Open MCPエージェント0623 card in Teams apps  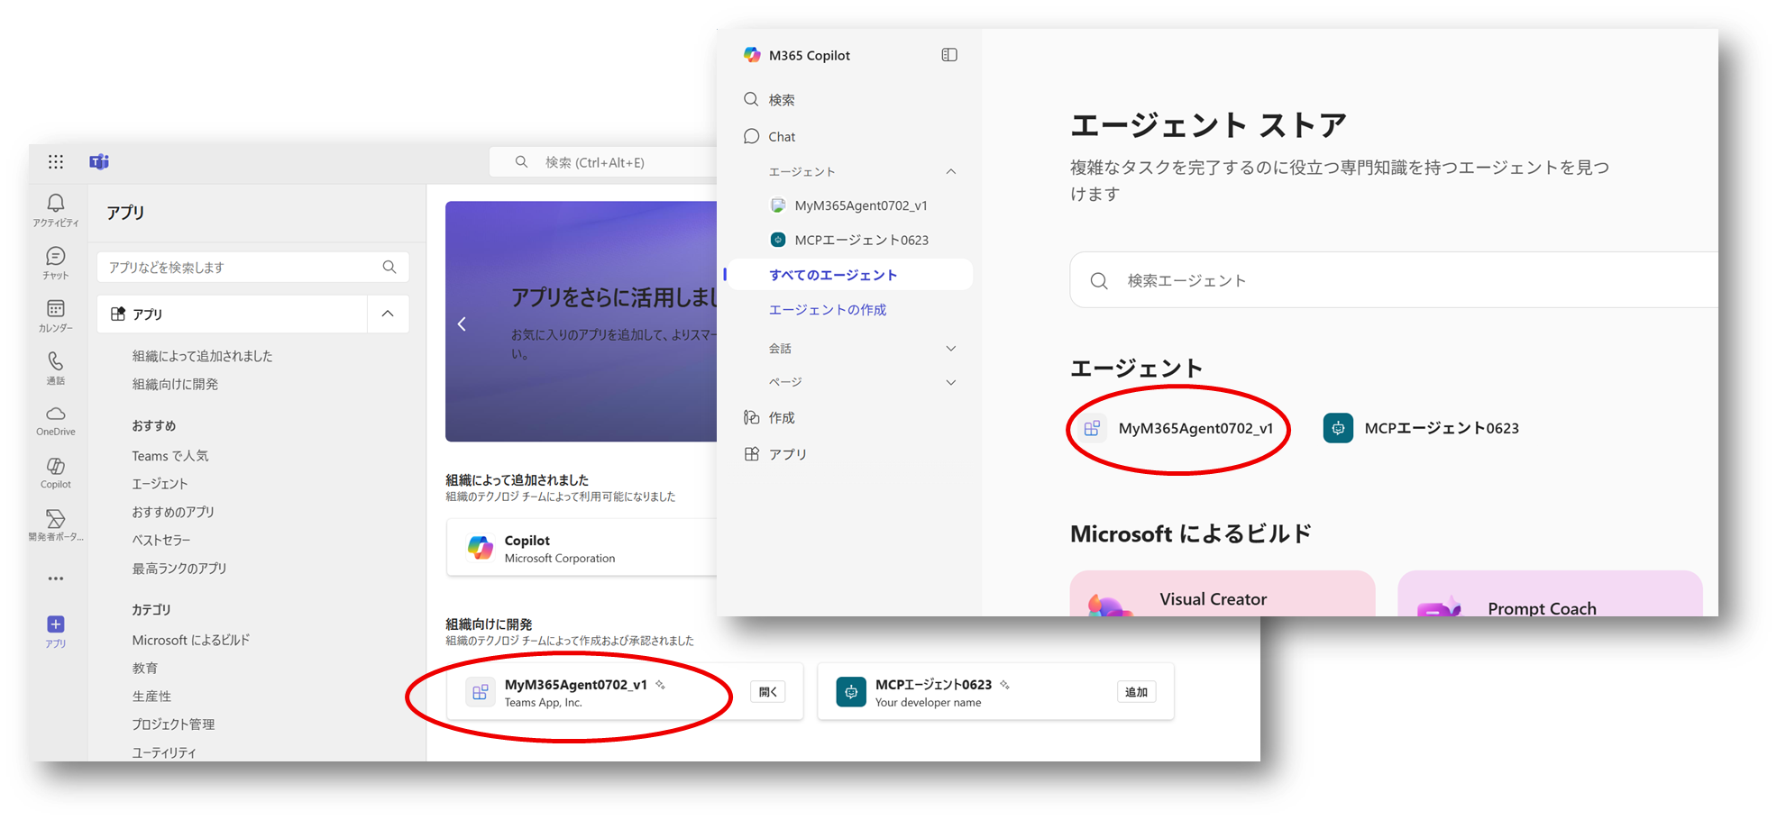(995, 691)
